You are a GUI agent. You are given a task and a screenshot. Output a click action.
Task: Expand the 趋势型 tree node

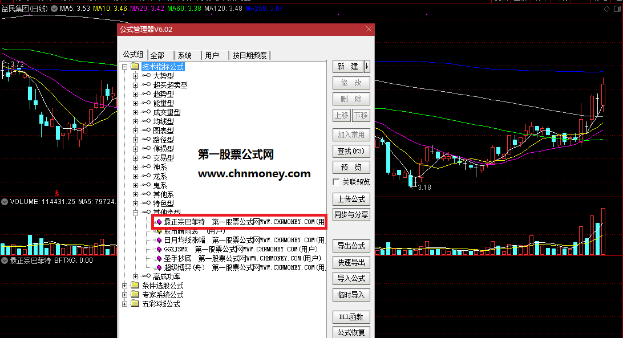tap(135, 94)
